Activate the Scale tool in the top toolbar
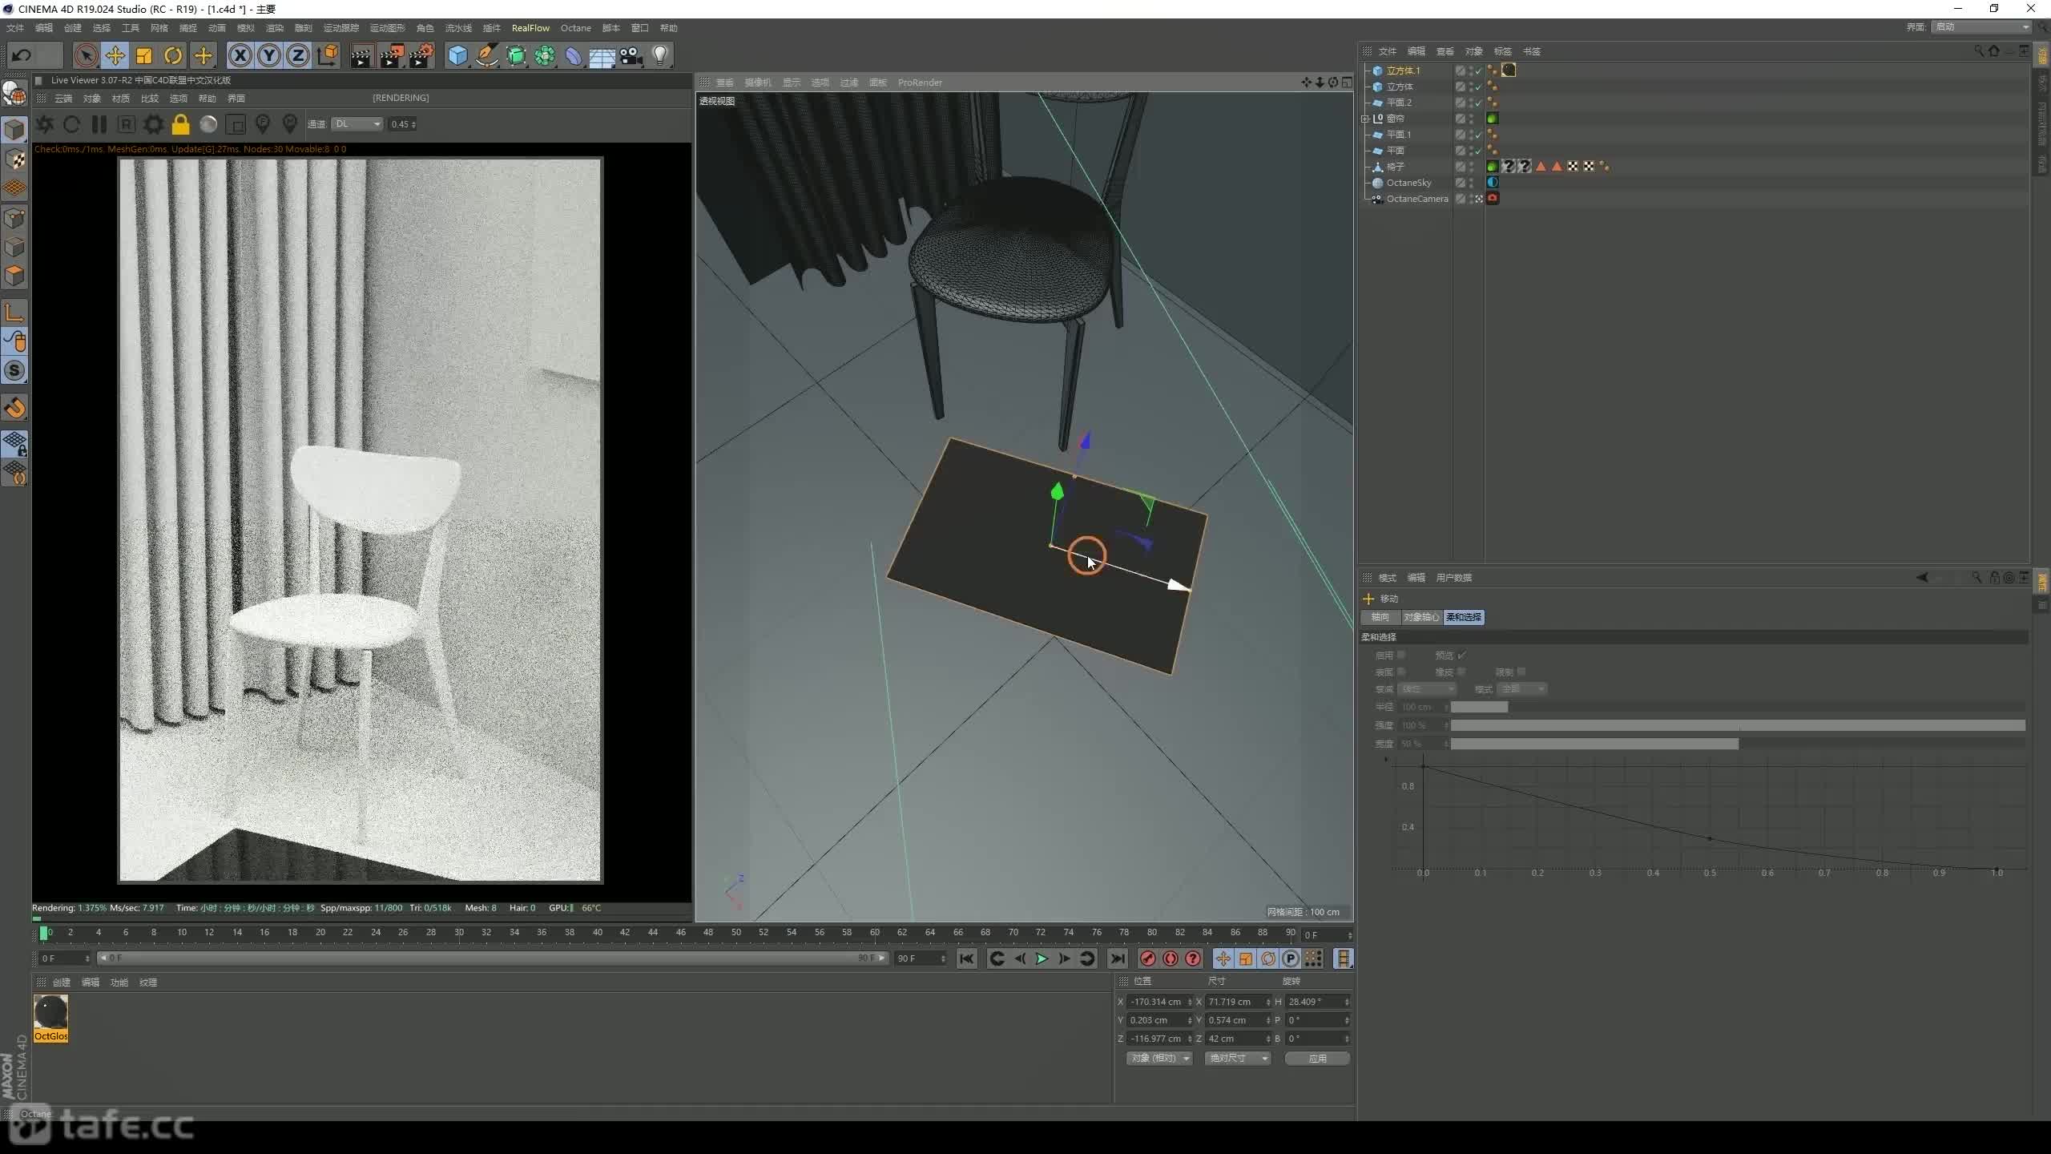Image resolution: width=2051 pixels, height=1154 pixels. tap(144, 55)
